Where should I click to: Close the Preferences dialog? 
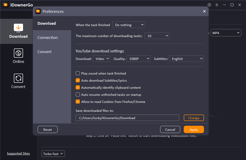[x=204, y=11]
